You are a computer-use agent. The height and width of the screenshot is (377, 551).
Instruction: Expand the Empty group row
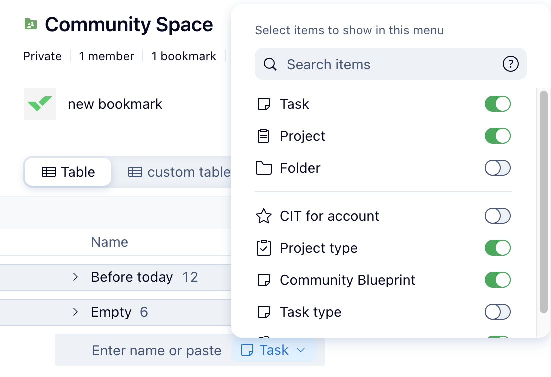pos(76,312)
